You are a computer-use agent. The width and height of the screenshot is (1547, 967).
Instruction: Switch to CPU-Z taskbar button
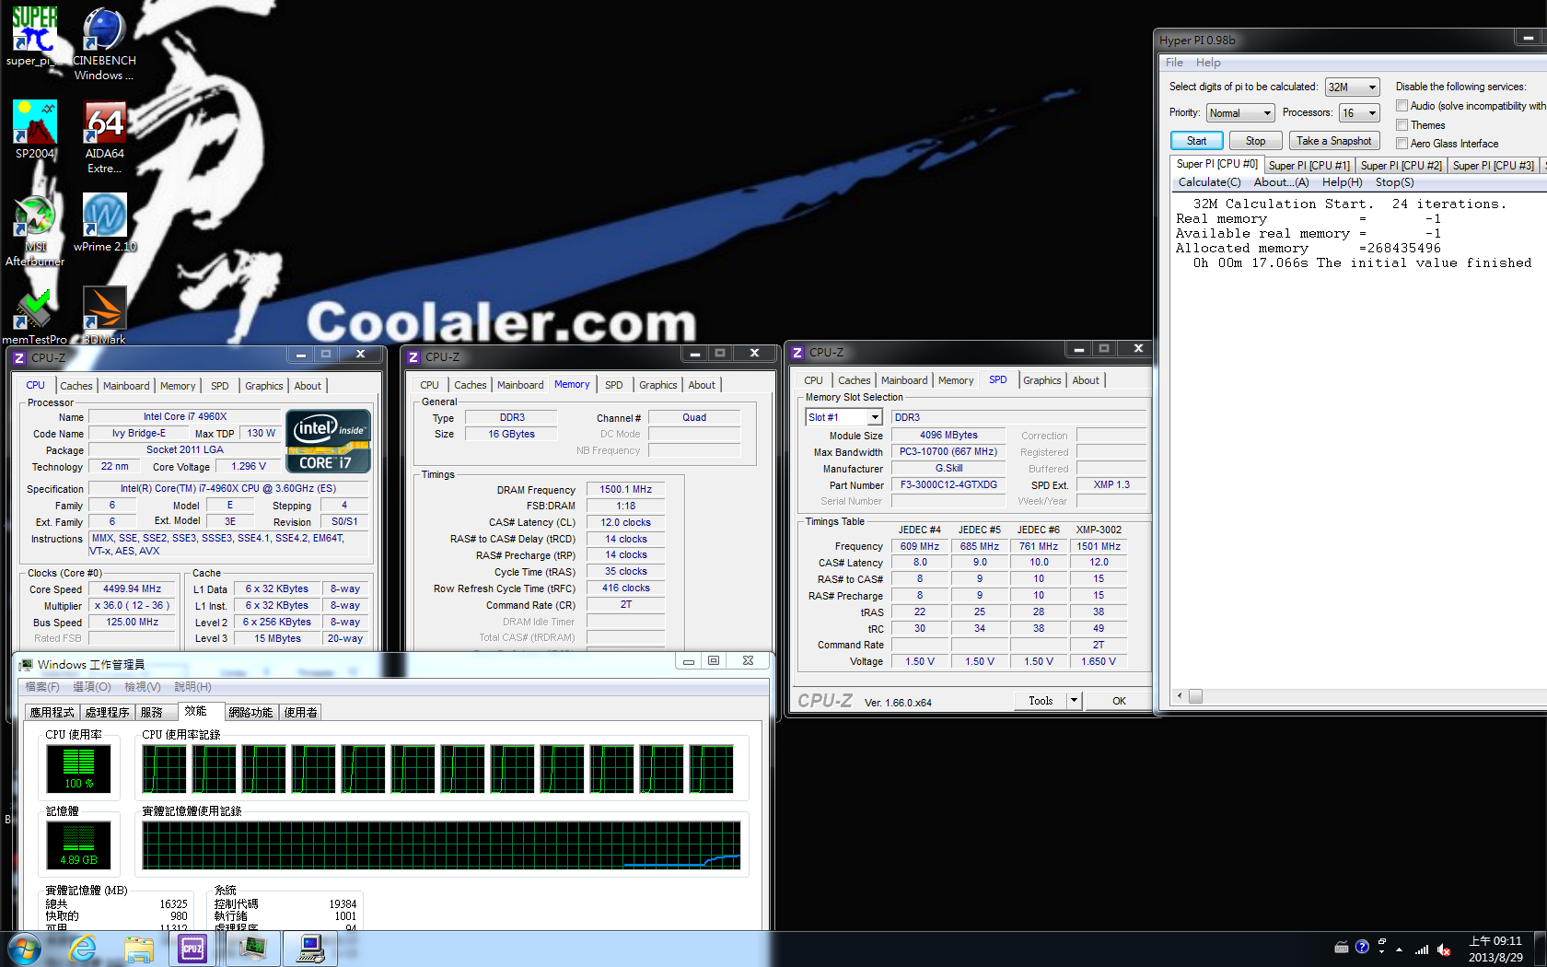pos(192,949)
